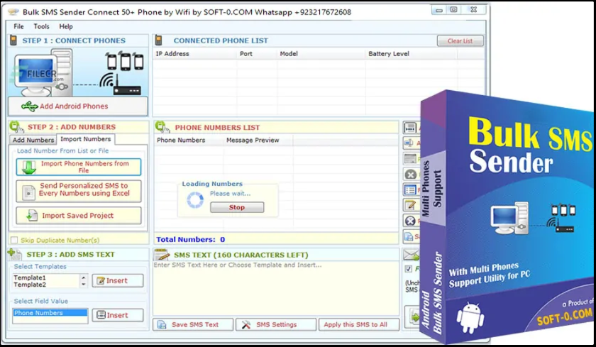Click Clear List button
The height and width of the screenshot is (347, 596).
[x=460, y=41]
